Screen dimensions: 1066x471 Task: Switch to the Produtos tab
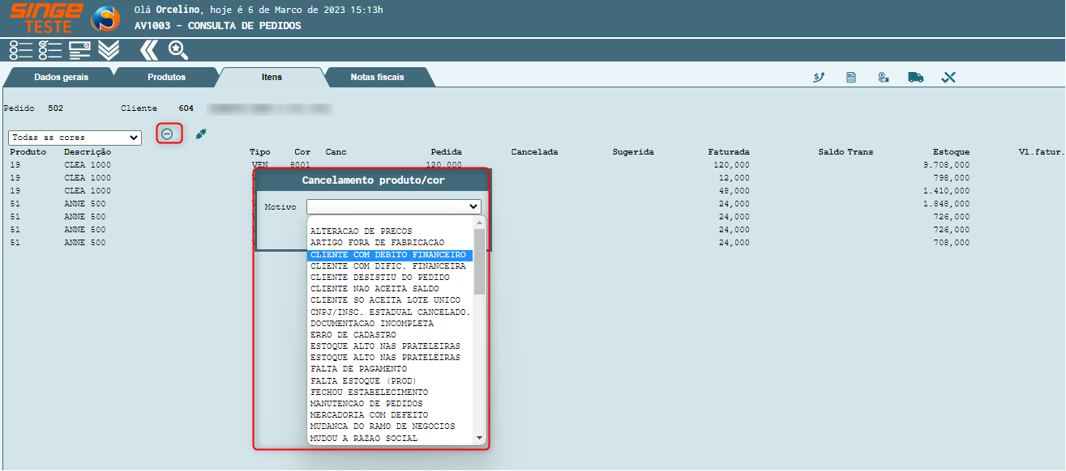(167, 77)
